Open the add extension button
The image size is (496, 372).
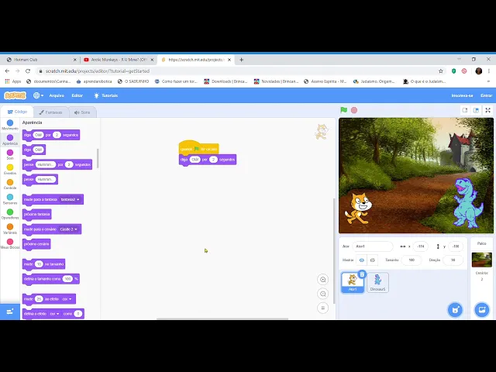point(10,312)
